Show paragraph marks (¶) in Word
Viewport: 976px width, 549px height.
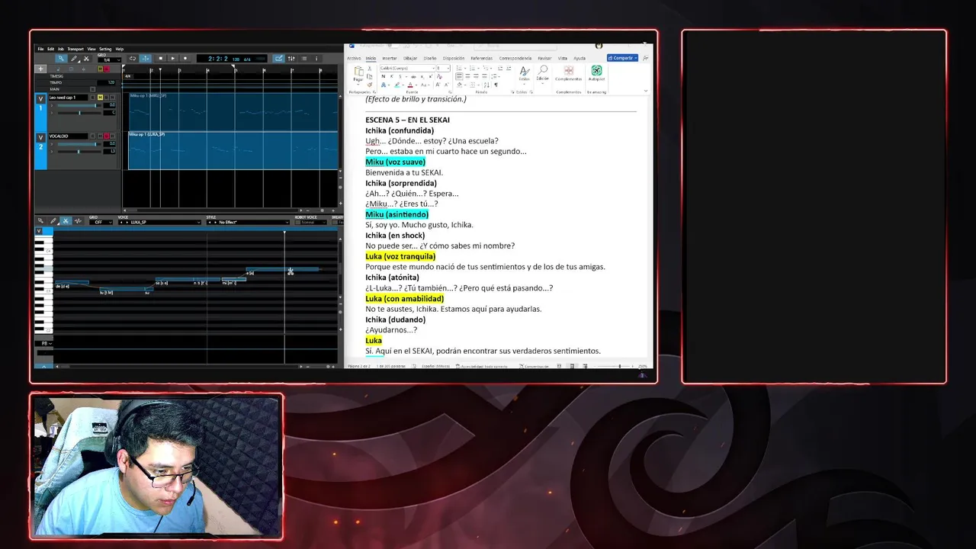click(496, 85)
